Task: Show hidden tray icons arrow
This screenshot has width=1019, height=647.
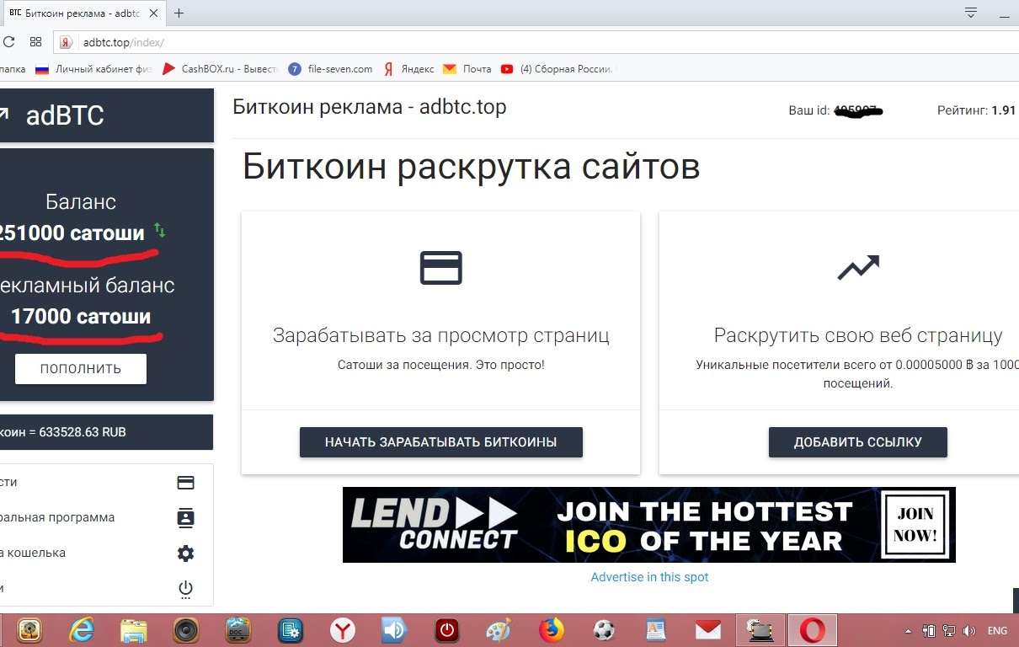Action: pos(908,631)
